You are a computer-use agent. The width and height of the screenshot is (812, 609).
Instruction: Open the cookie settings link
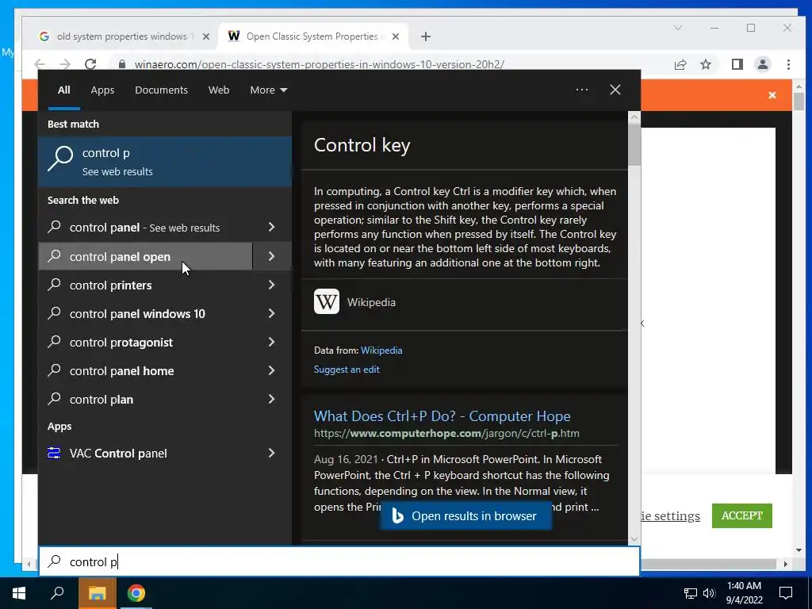[x=670, y=515]
